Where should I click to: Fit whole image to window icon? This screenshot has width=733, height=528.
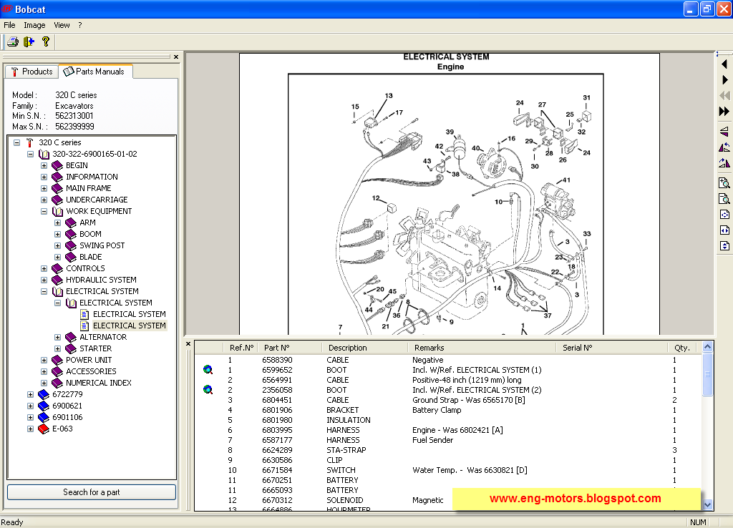point(724,215)
